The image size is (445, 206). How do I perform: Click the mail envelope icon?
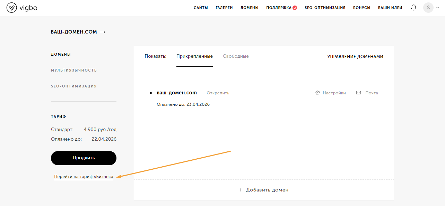pyautogui.click(x=358, y=93)
